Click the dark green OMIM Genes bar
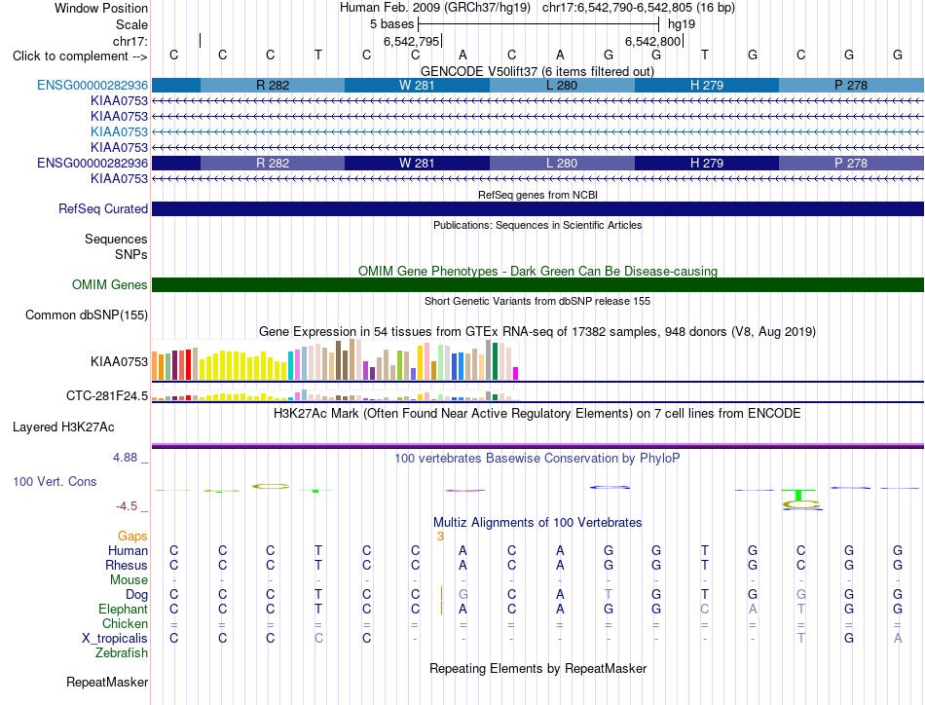The height and width of the screenshot is (705, 925). click(x=537, y=285)
